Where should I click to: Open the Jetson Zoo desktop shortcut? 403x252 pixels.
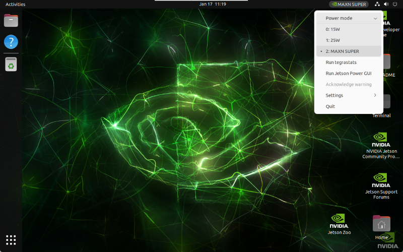coord(338,223)
